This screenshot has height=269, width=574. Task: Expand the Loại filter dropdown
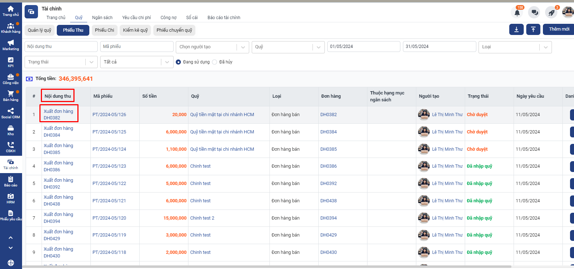tap(515, 47)
